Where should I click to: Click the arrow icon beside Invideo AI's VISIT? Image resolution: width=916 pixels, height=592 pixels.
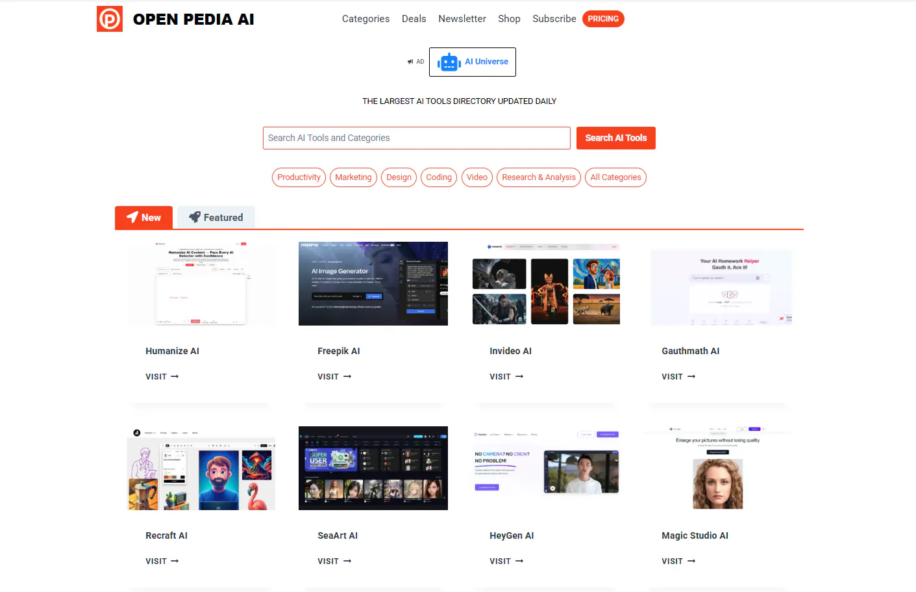519,377
